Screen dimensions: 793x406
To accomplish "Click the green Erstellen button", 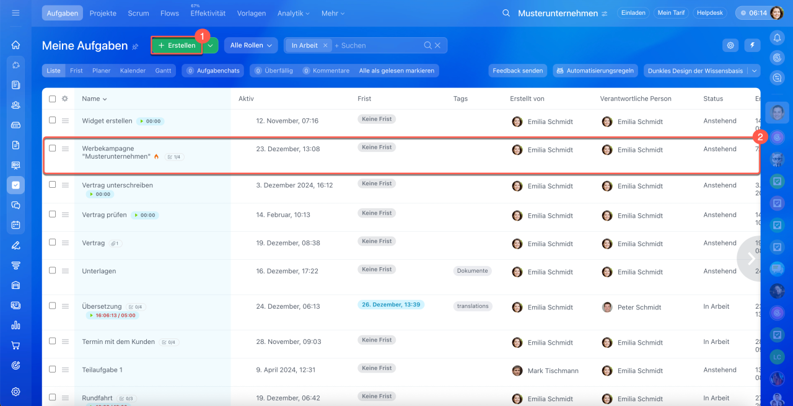I will click(x=177, y=45).
